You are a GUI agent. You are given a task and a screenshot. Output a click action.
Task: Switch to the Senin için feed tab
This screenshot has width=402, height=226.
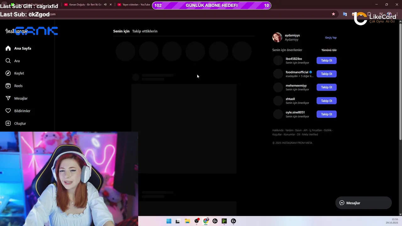121,31
